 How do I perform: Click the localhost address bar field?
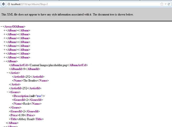click(x=79, y=4)
